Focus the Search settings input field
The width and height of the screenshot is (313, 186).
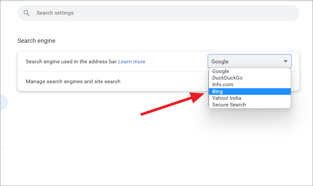click(x=158, y=13)
